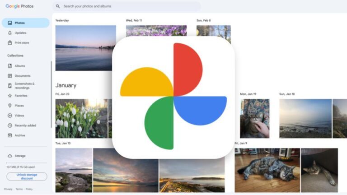Click the Archive box icon
347x195 pixels.
10,135
